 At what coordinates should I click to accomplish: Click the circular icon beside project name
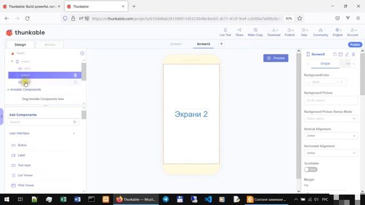tap(82, 53)
